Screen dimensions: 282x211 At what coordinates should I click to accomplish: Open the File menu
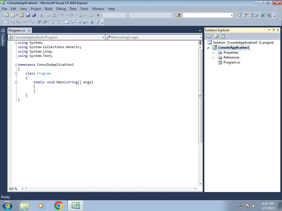point(4,9)
